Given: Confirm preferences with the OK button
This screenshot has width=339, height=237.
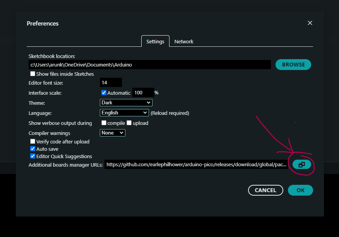Looking at the screenshot, I should (x=300, y=190).
